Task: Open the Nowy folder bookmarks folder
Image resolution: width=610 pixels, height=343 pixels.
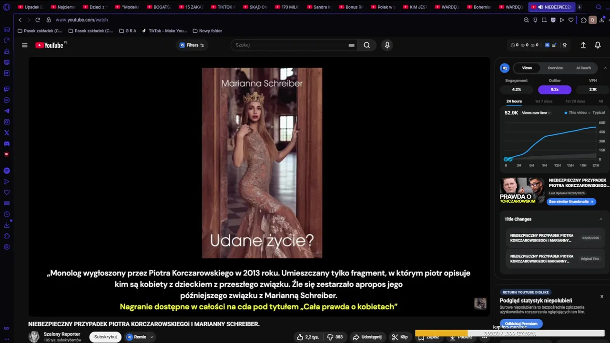Action: (207, 31)
